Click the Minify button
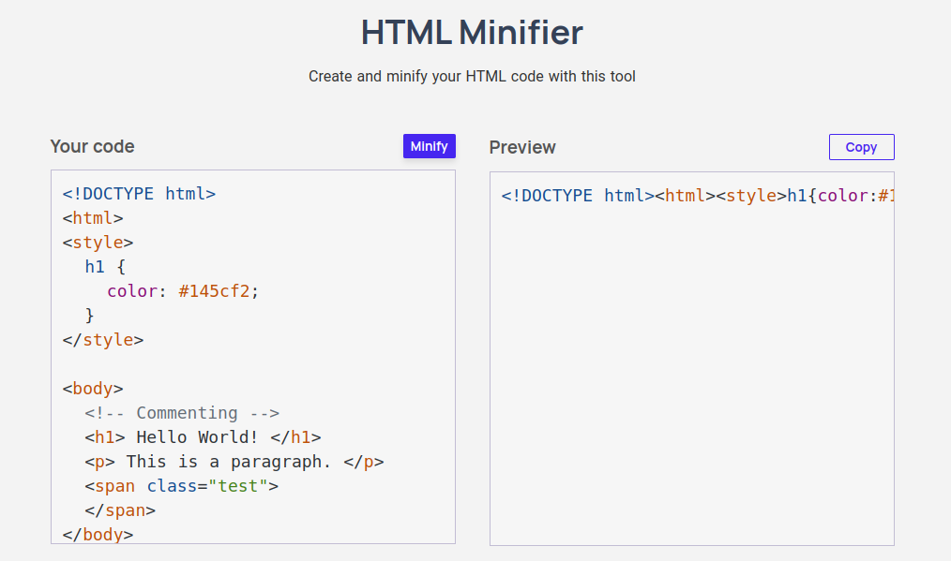This screenshot has height=561, width=951. [x=430, y=146]
